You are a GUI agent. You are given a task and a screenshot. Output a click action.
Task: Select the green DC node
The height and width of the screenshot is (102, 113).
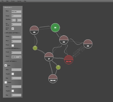coord(55,28)
